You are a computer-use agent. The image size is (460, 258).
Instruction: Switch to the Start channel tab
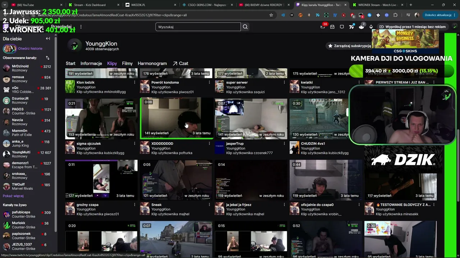coord(70,63)
